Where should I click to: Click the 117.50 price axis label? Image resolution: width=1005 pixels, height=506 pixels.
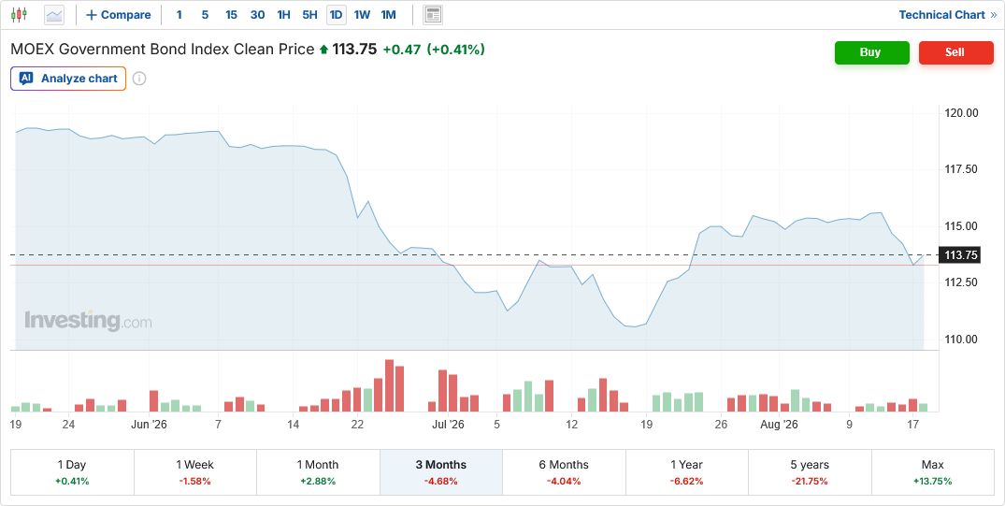click(x=961, y=169)
